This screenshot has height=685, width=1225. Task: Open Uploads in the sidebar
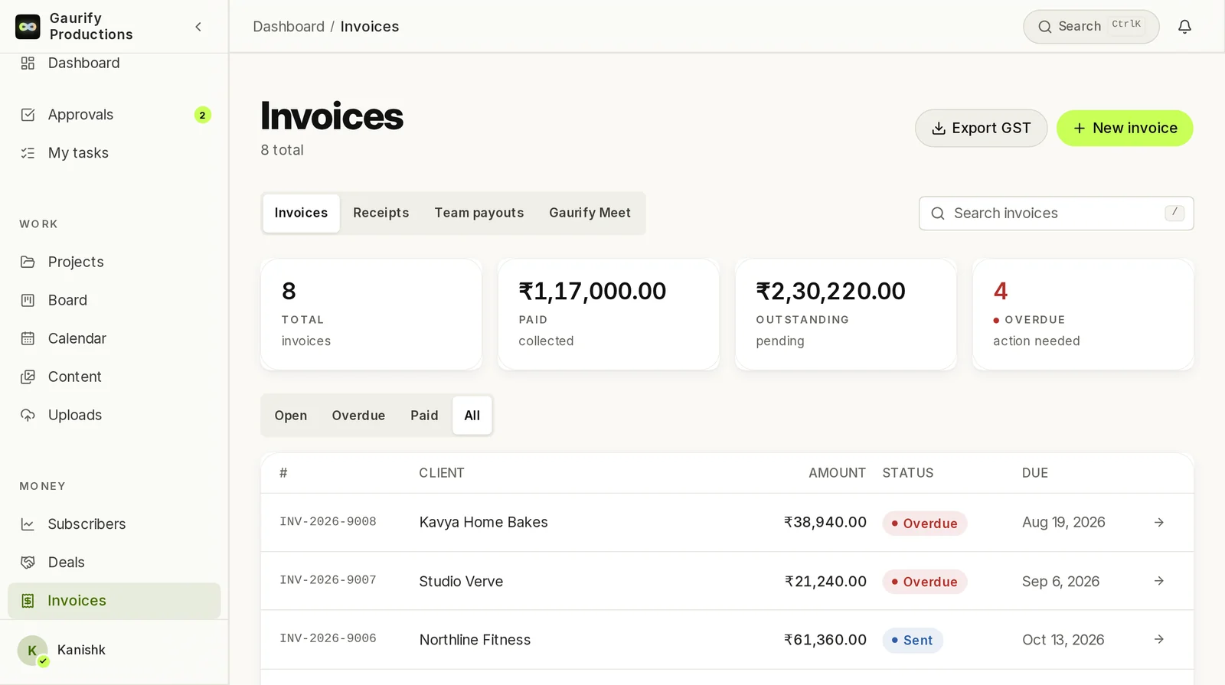(x=114, y=415)
